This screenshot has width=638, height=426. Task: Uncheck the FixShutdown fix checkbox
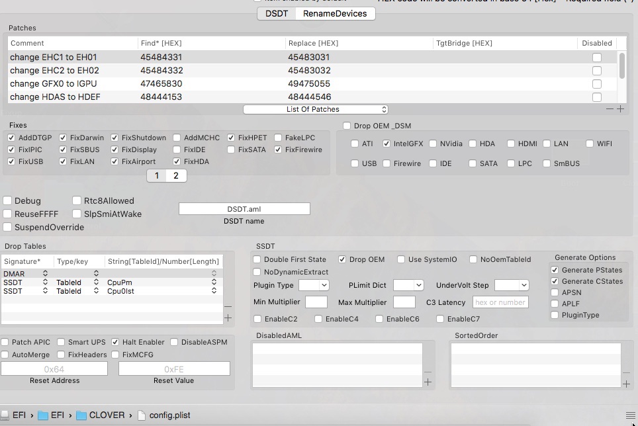coord(115,138)
